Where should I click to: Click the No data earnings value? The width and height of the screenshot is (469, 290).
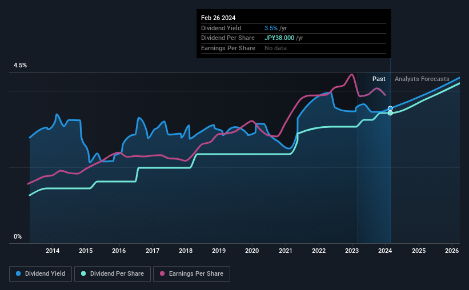(275, 48)
